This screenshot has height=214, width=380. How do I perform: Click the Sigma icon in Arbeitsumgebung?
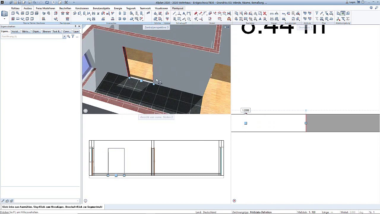348,19
